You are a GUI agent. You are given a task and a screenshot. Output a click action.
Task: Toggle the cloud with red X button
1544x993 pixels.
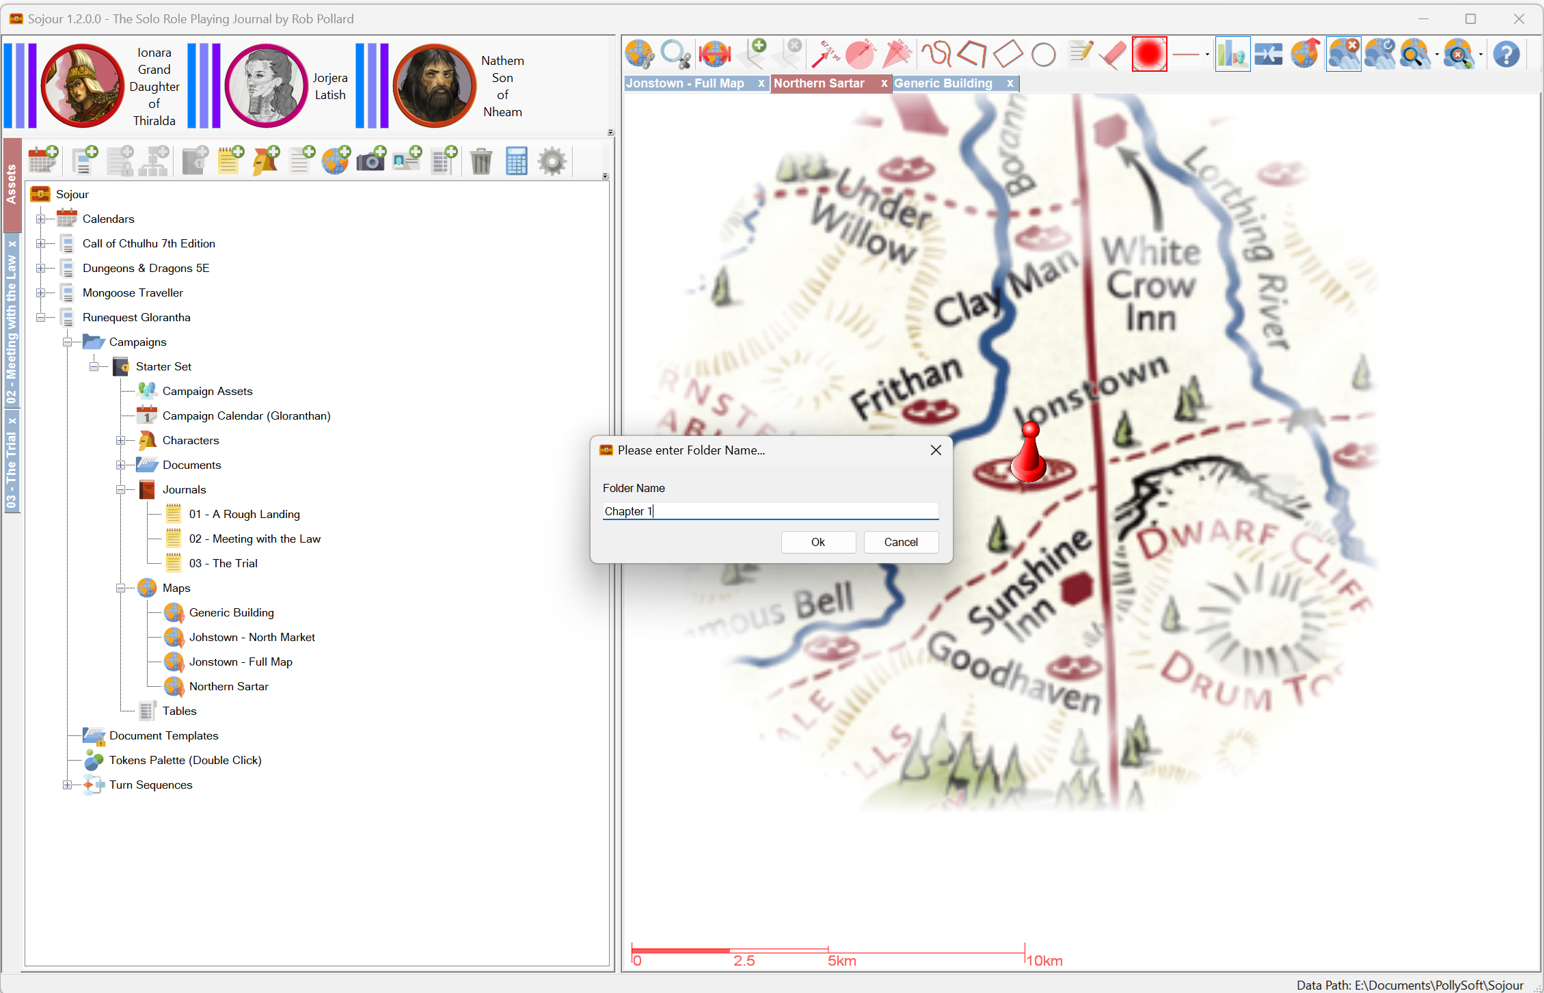pyautogui.click(x=1343, y=54)
